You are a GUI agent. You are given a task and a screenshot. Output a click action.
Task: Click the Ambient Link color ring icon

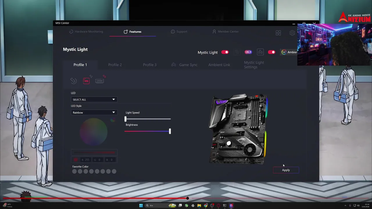point(284,52)
